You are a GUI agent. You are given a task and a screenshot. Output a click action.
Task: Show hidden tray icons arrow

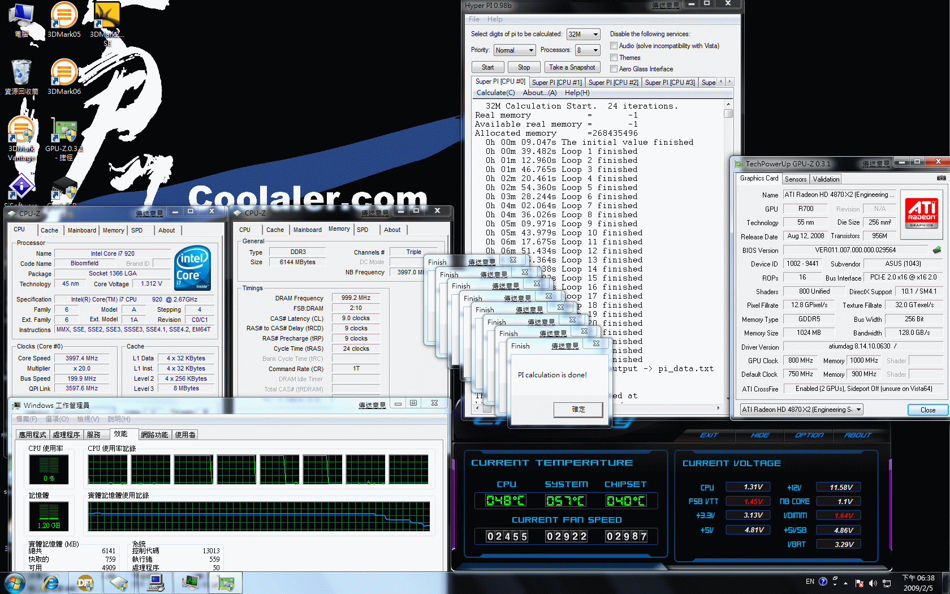click(846, 583)
